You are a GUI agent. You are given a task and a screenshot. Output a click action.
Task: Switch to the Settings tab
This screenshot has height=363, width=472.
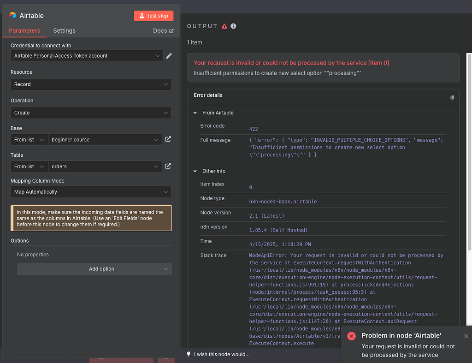(x=64, y=30)
